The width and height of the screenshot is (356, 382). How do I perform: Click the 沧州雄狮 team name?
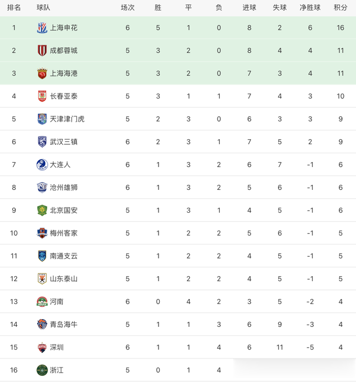[64, 187]
